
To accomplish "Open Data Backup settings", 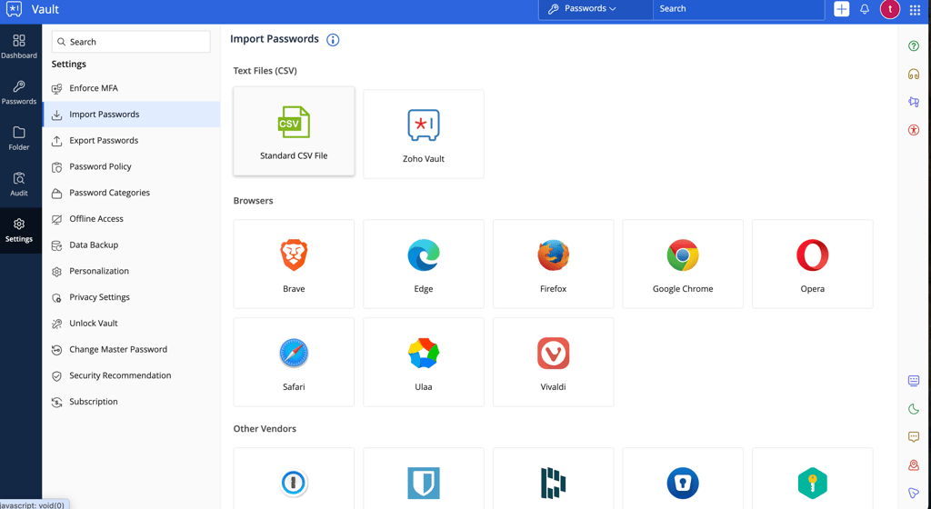I will pos(131,245).
